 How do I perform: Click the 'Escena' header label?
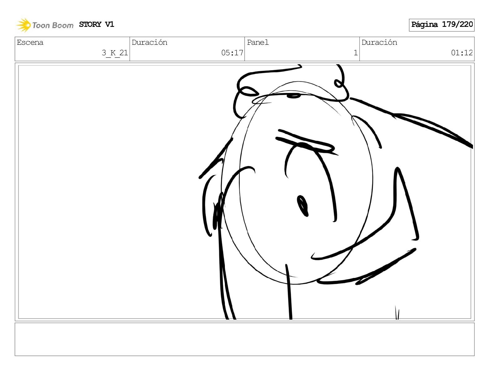(x=30, y=42)
